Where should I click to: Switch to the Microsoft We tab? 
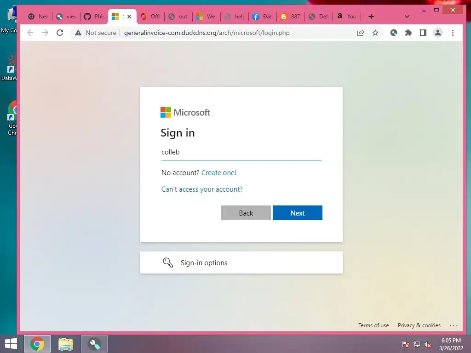(x=206, y=17)
